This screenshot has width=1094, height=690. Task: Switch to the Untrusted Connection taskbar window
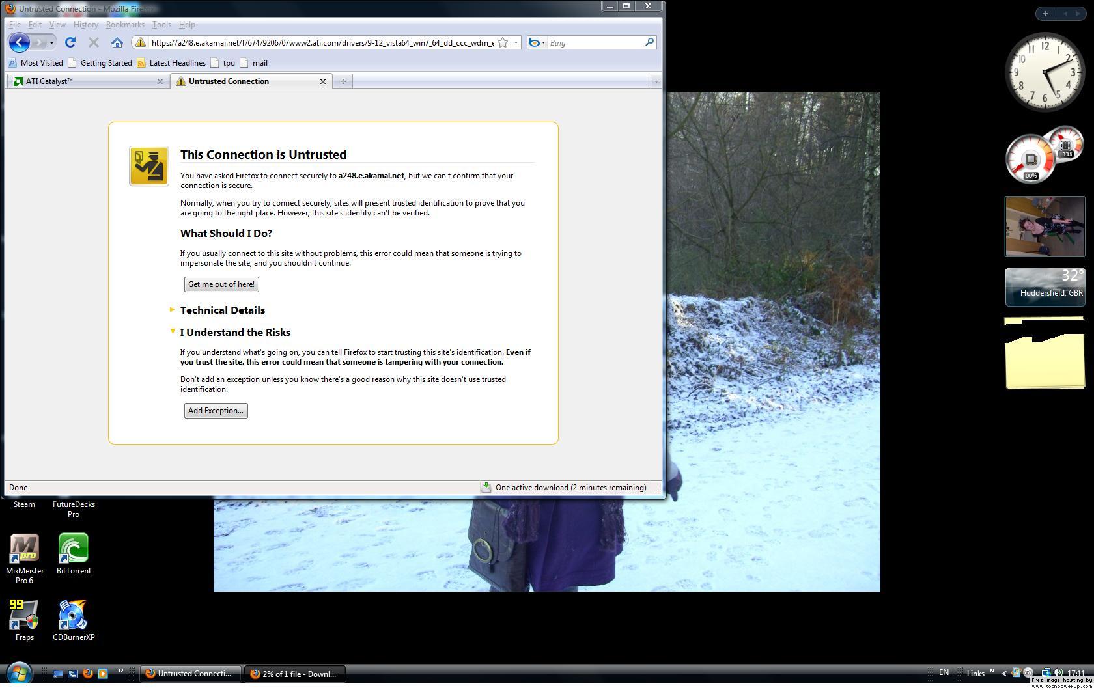[190, 674]
